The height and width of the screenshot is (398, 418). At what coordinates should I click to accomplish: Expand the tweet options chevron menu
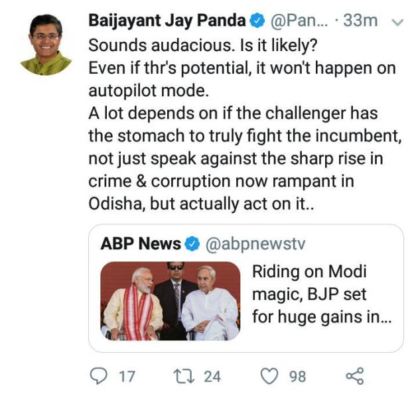[397, 22]
